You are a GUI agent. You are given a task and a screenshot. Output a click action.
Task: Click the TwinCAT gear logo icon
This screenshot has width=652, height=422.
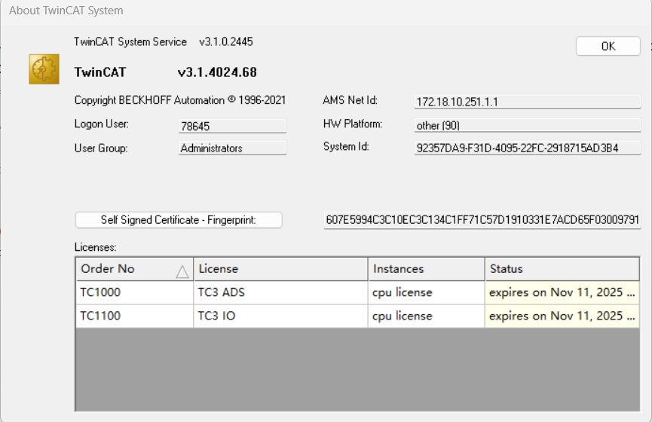click(x=44, y=69)
